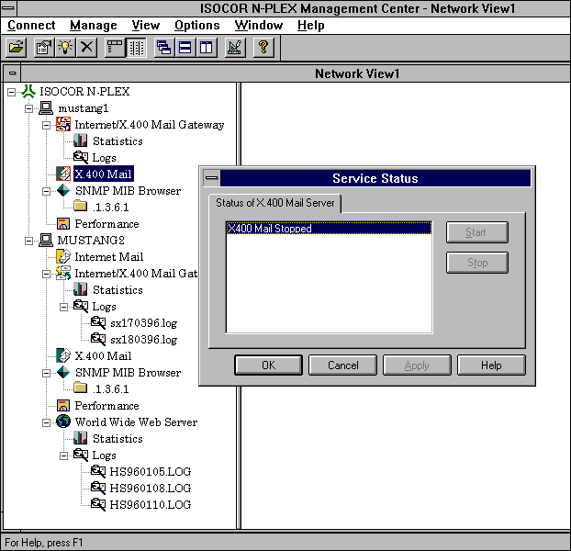Click the mustang1 Performance icon
The height and width of the screenshot is (551, 571).
click(63, 223)
